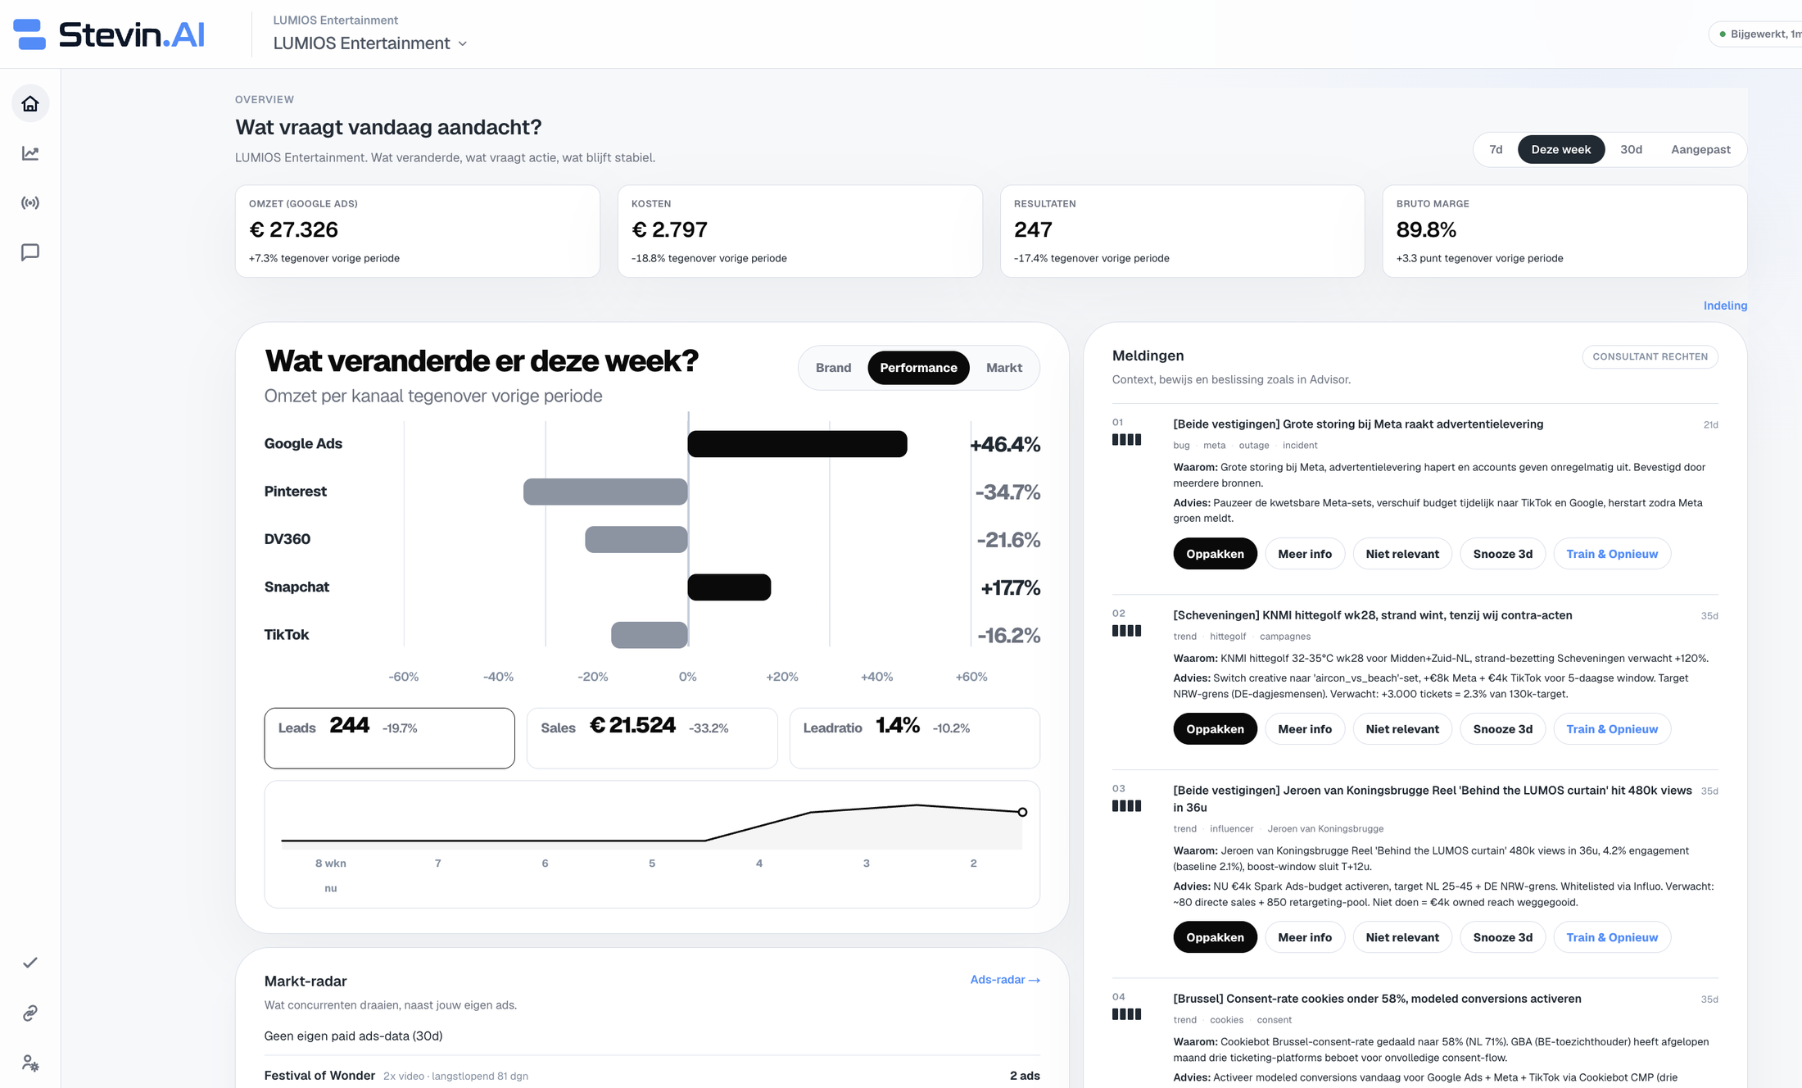Click Meer info for KNMI hittegolf alert
1802x1088 pixels.
coord(1305,729)
